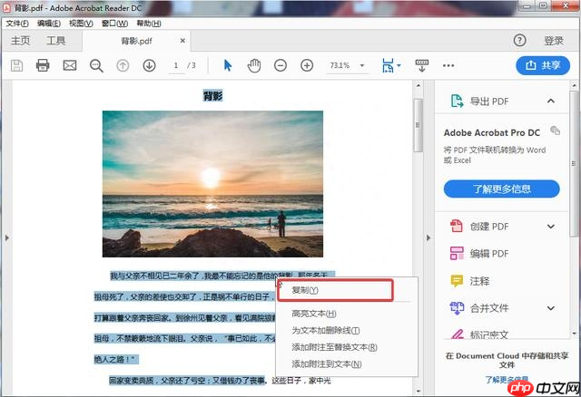Viewport: 581px width, 397px height.
Task: Activate the selection arrow tool
Action: point(228,65)
